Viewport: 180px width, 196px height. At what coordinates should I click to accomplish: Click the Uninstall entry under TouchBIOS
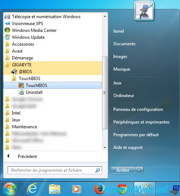pos(53,92)
